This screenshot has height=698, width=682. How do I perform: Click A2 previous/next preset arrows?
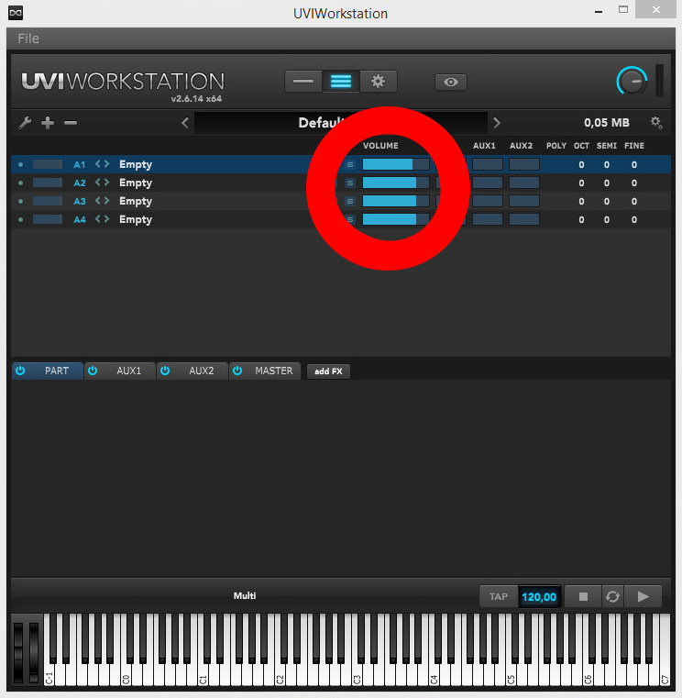click(x=103, y=183)
